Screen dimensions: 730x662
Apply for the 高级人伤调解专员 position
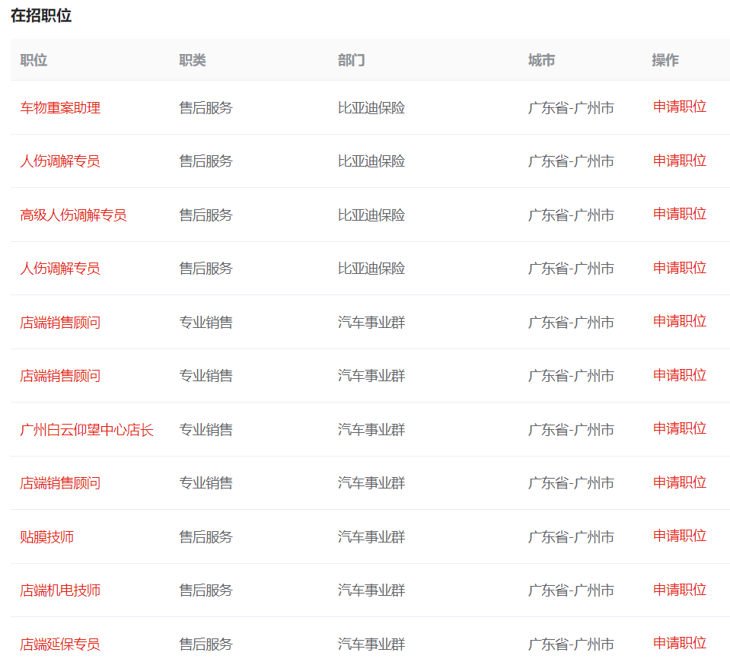click(680, 214)
